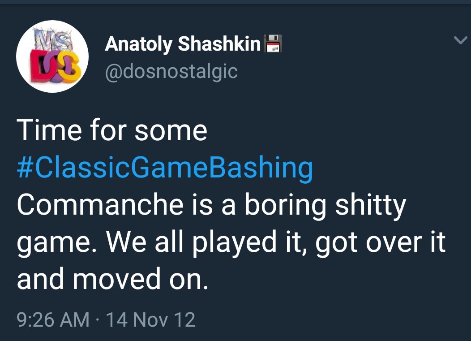This screenshot has height=341, width=471.
Task: Open the MS-DOS profile avatar
Action: (52, 56)
